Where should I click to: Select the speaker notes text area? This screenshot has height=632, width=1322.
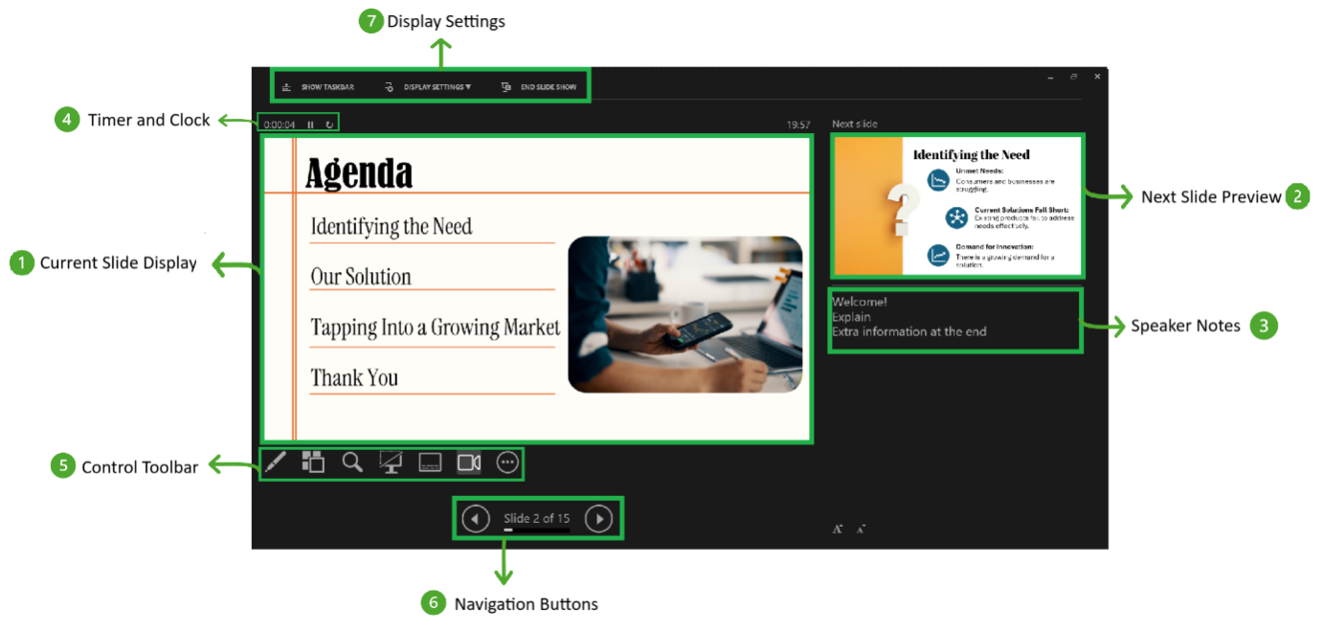(x=952, y=319)
